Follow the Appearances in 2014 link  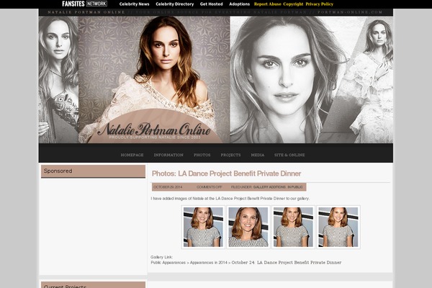point(209,262)
